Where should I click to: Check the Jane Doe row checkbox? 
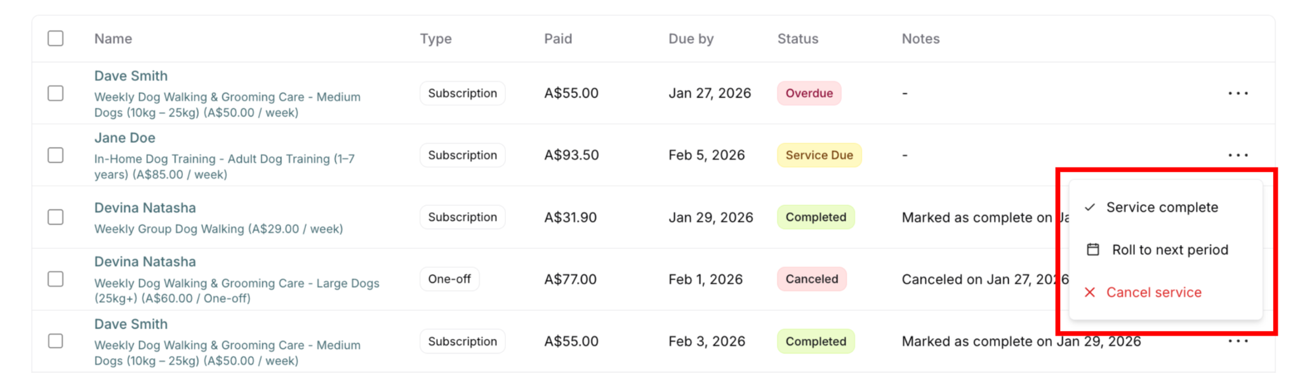point(56,155)
